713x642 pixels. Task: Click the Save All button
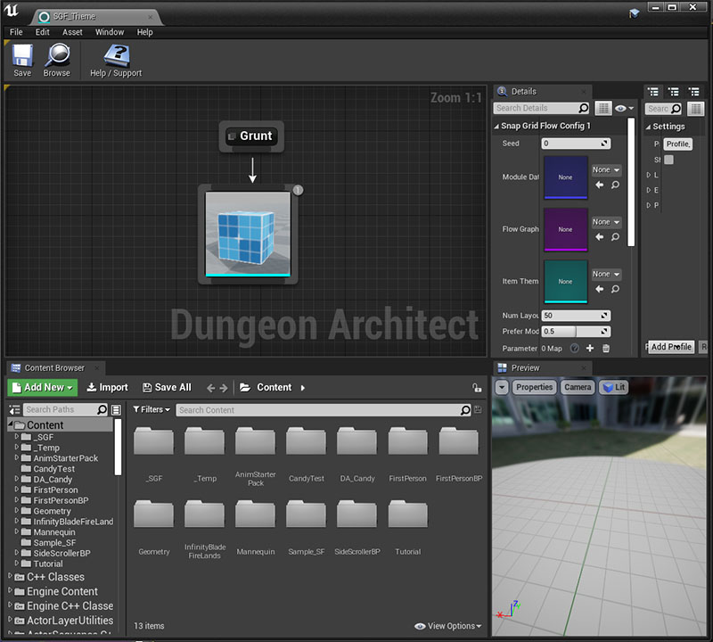tap(167, 387)
